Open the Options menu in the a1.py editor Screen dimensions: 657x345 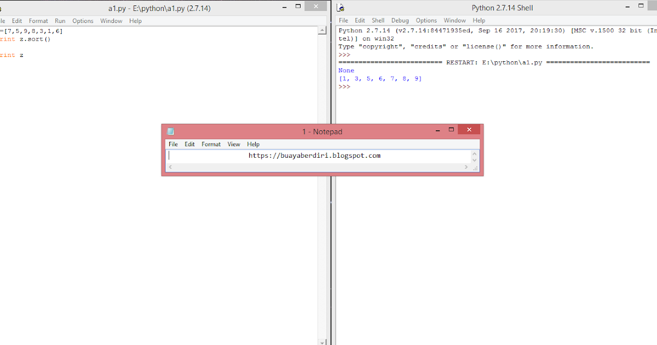[83, 20]
